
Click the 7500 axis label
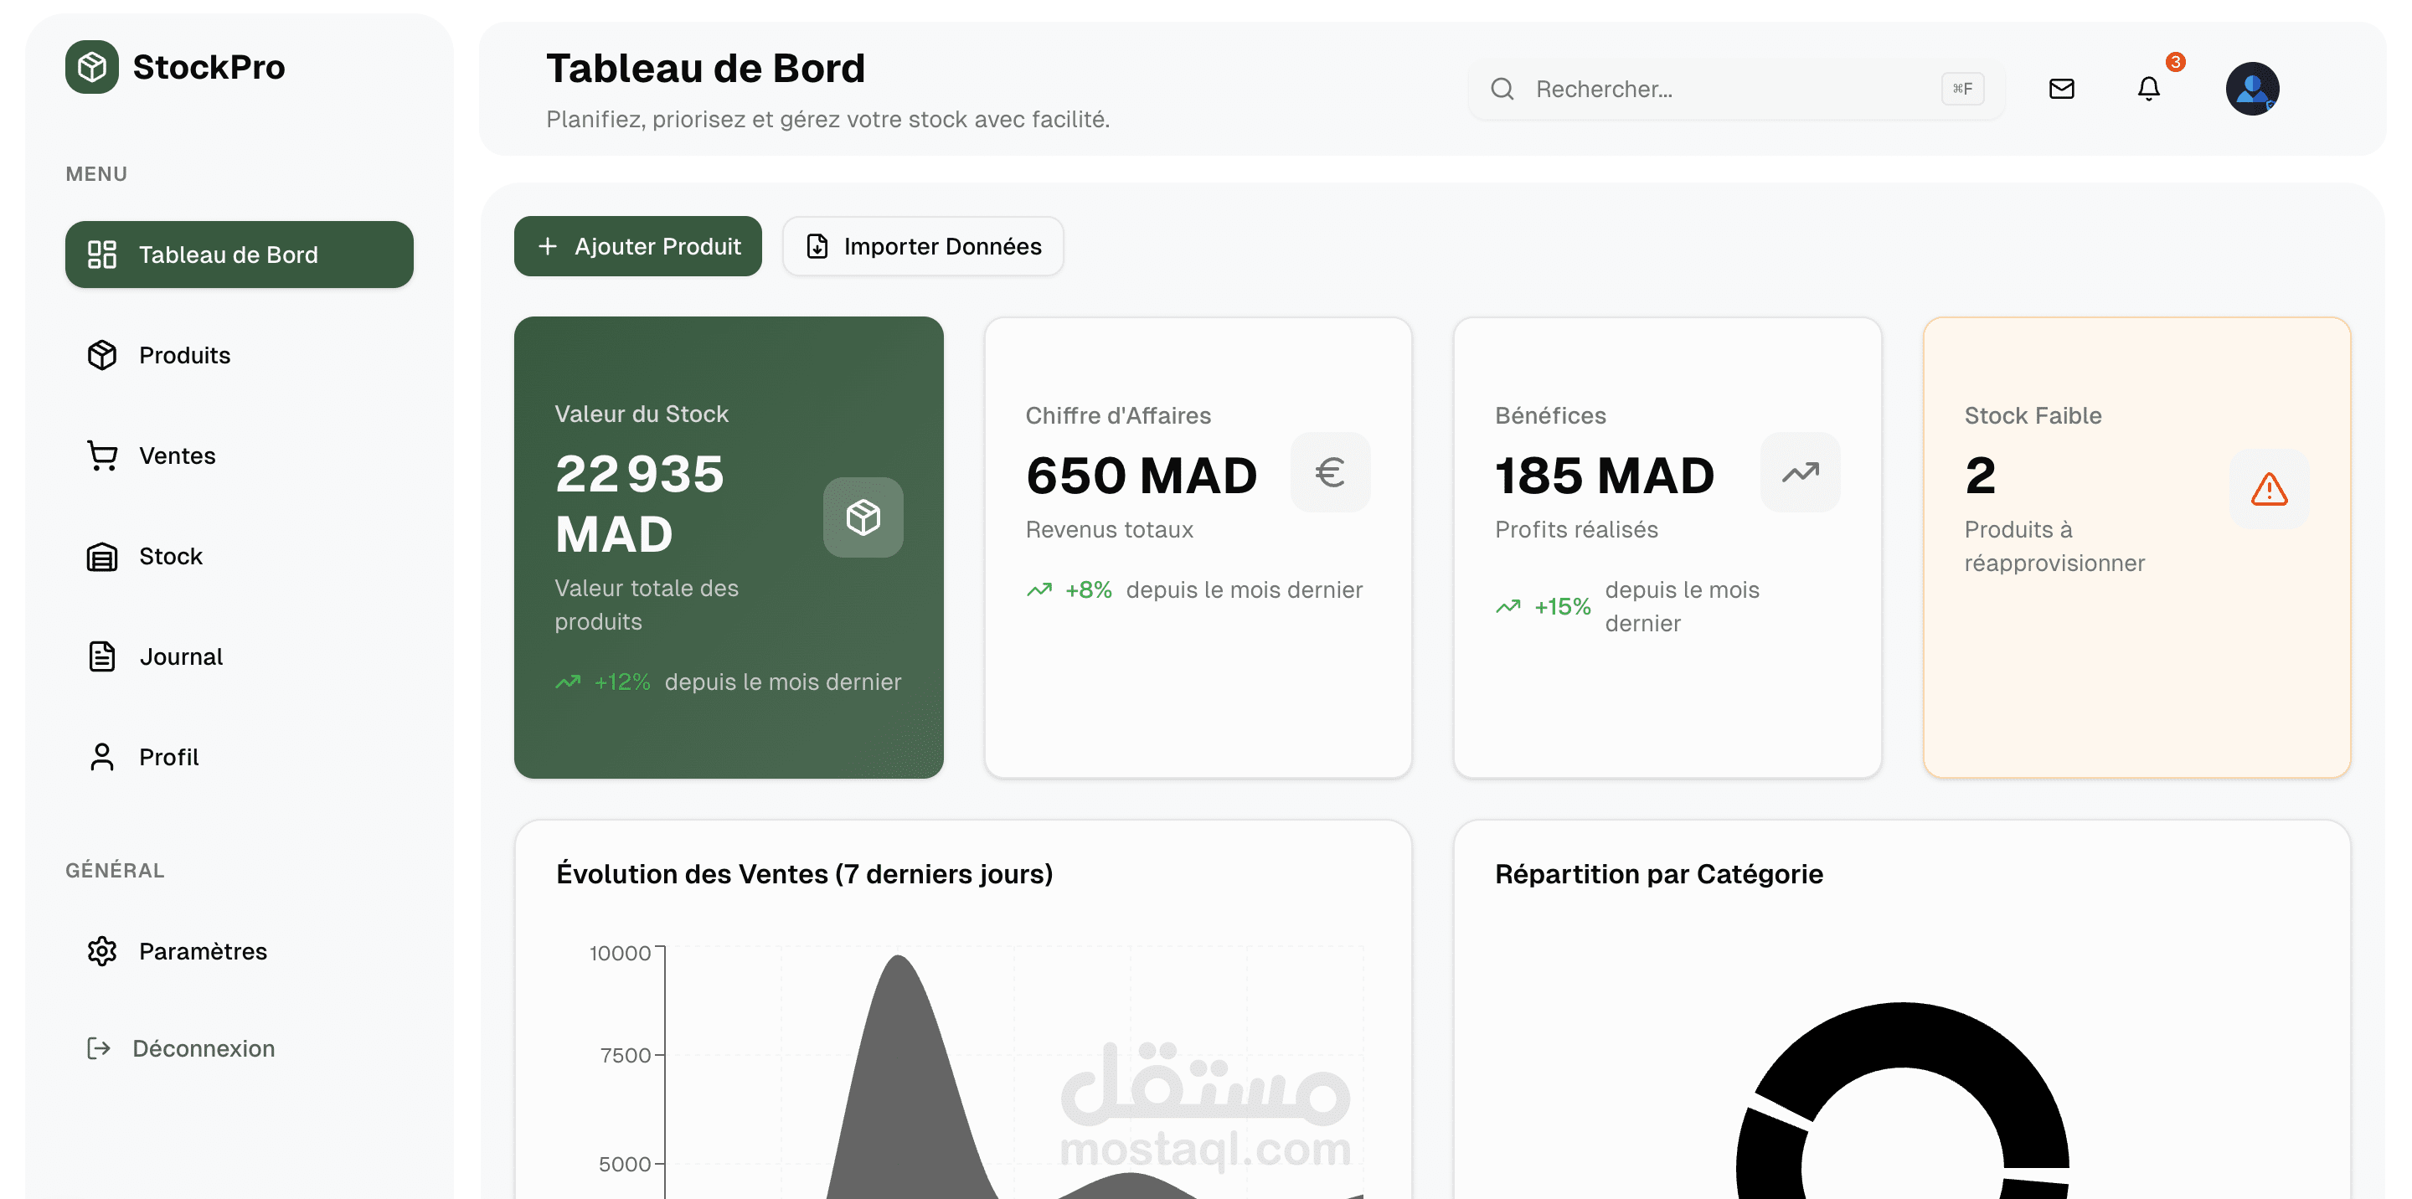626,1055
